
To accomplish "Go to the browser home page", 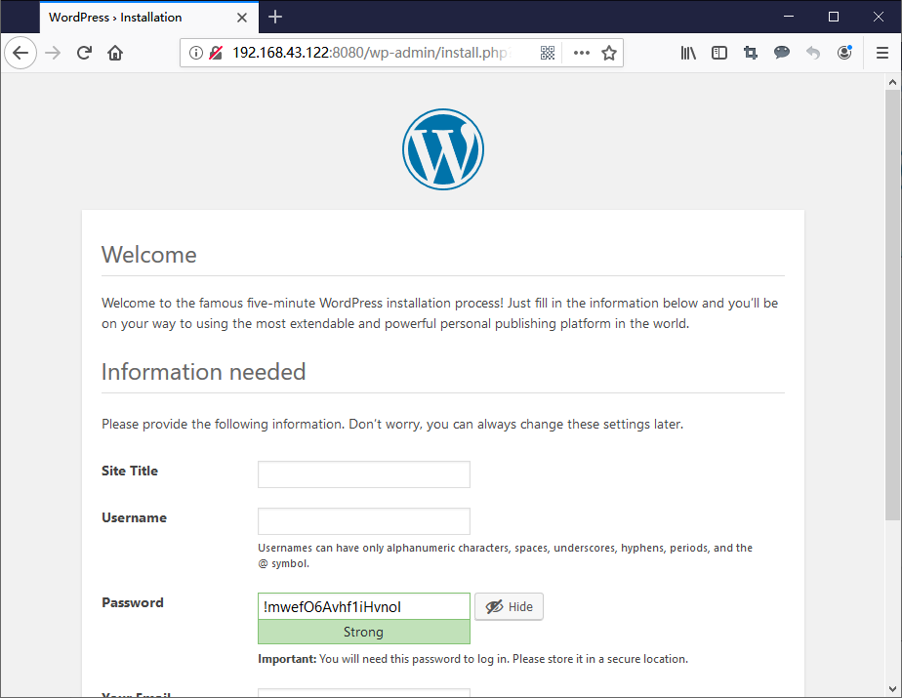I will pos(115,53).
